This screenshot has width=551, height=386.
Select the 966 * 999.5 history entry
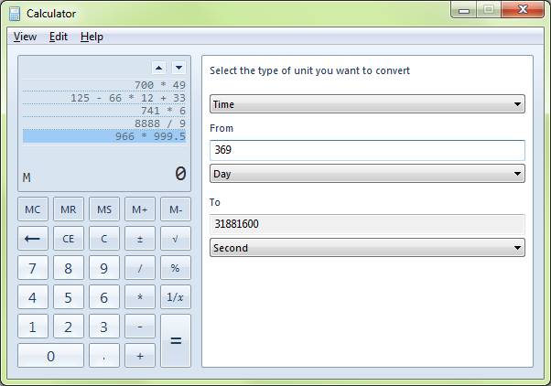point(104,136)
